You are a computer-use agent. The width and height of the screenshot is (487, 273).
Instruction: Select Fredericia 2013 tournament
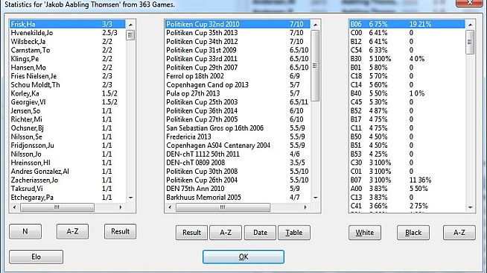(x=238, y=136)
